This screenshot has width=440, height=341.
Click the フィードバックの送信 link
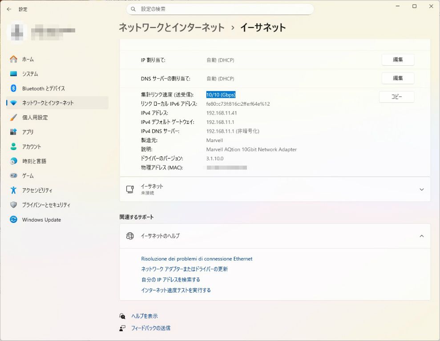click(151, 328)
